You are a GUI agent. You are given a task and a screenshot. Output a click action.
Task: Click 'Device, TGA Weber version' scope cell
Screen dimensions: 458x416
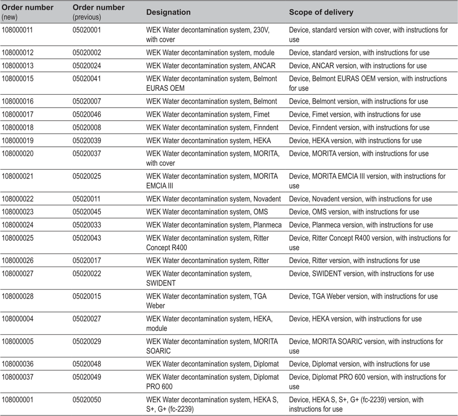point(363,296)
